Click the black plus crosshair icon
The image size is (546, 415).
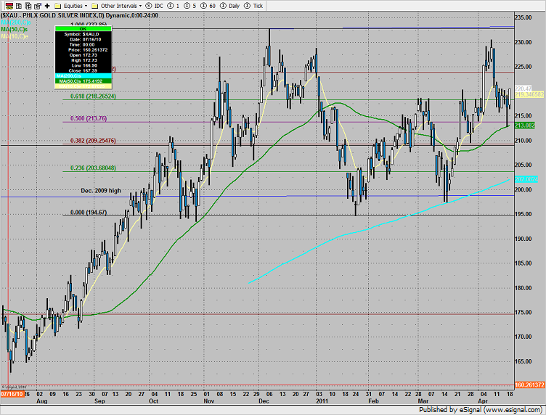[47, 6]
